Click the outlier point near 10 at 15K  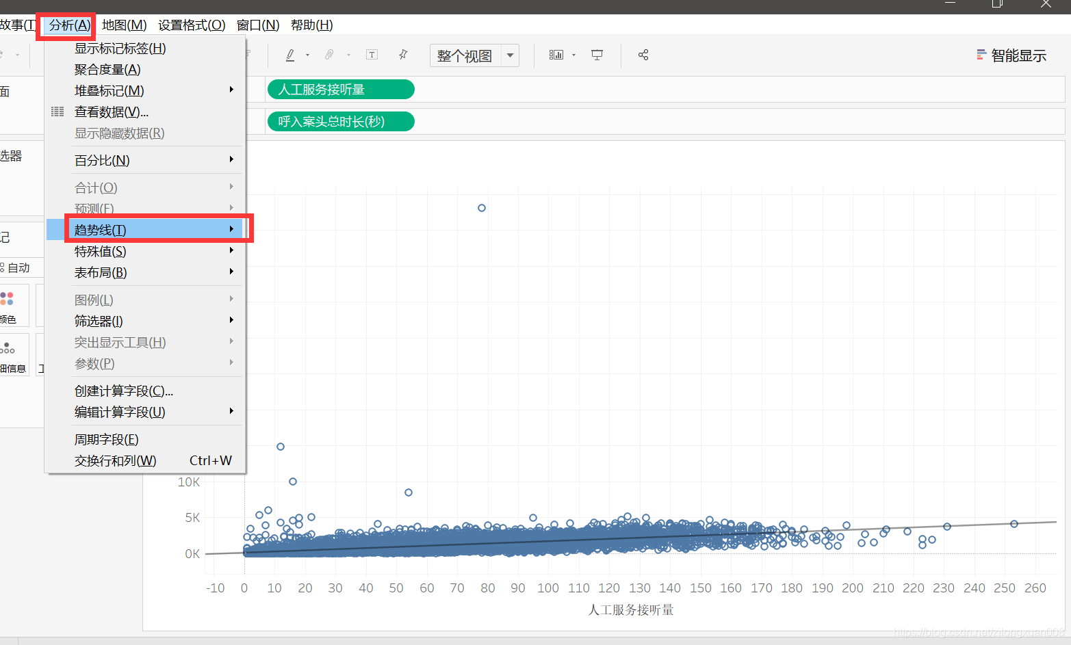(281, 447)
